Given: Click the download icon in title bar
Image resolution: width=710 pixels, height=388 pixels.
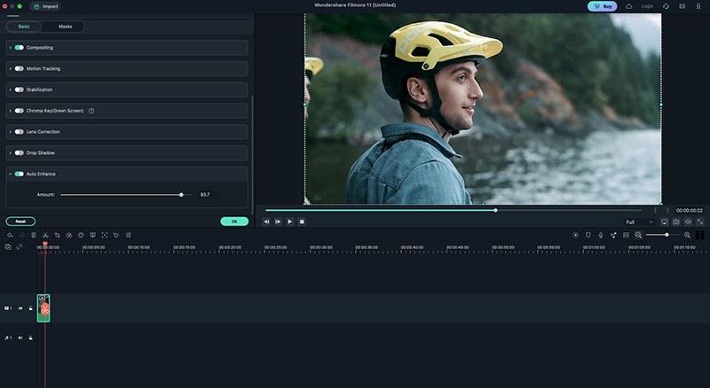Looking at the screenshot, I should pyautogui.click(x=698, y=6).
